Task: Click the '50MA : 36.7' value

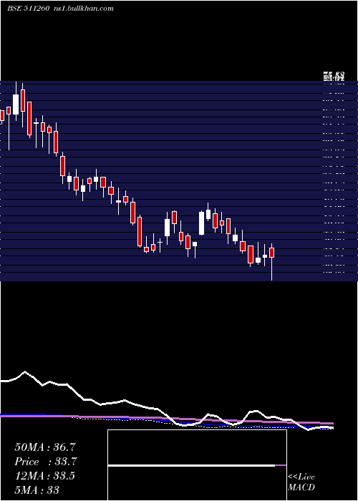Action: tap(45, 447)
